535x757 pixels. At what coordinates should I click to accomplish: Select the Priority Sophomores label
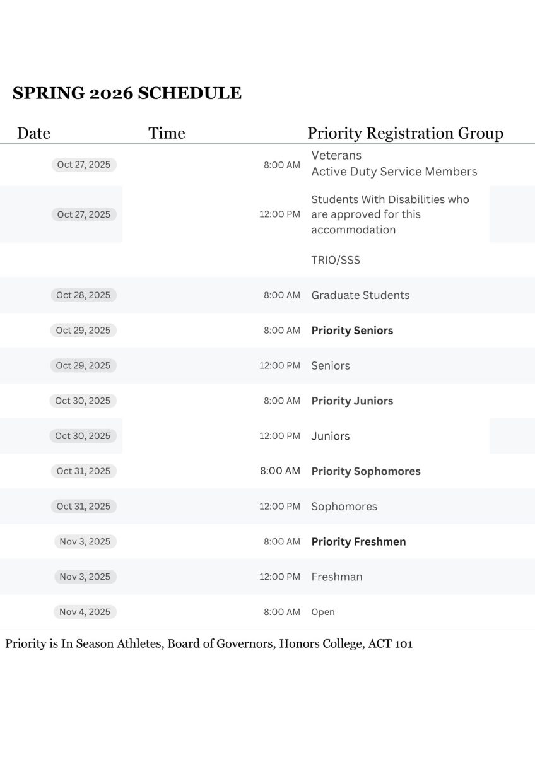pos(366,471)
